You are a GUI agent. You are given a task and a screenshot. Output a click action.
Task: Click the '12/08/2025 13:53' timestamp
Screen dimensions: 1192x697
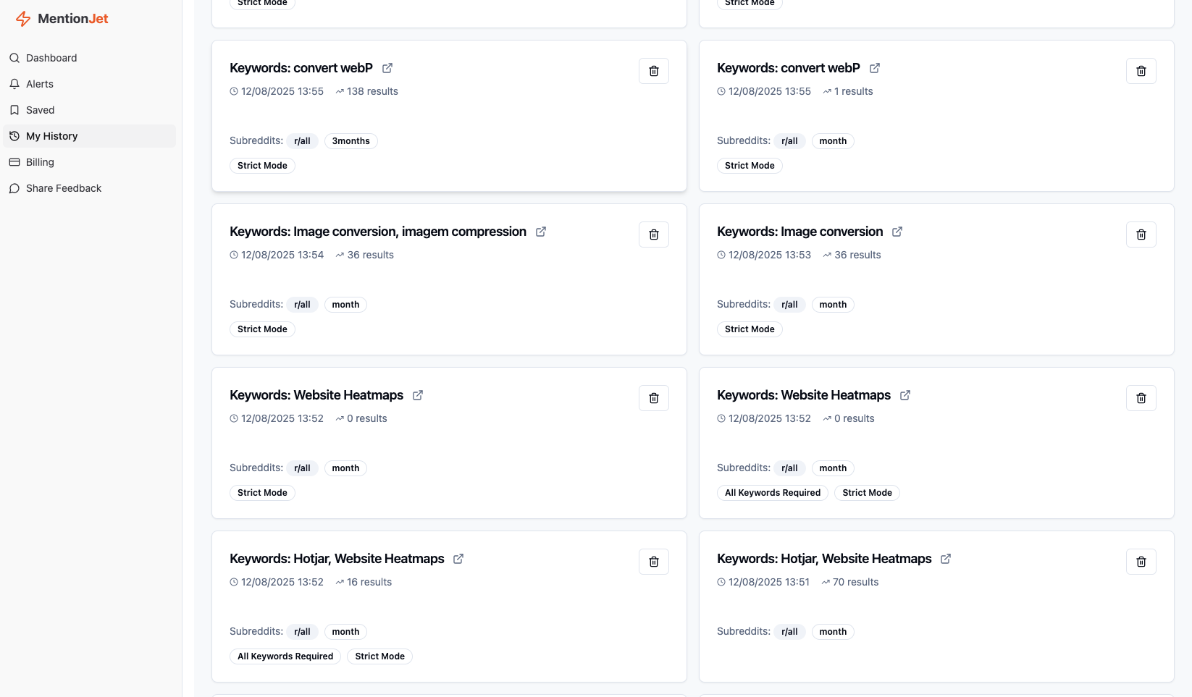coord(770,255)
